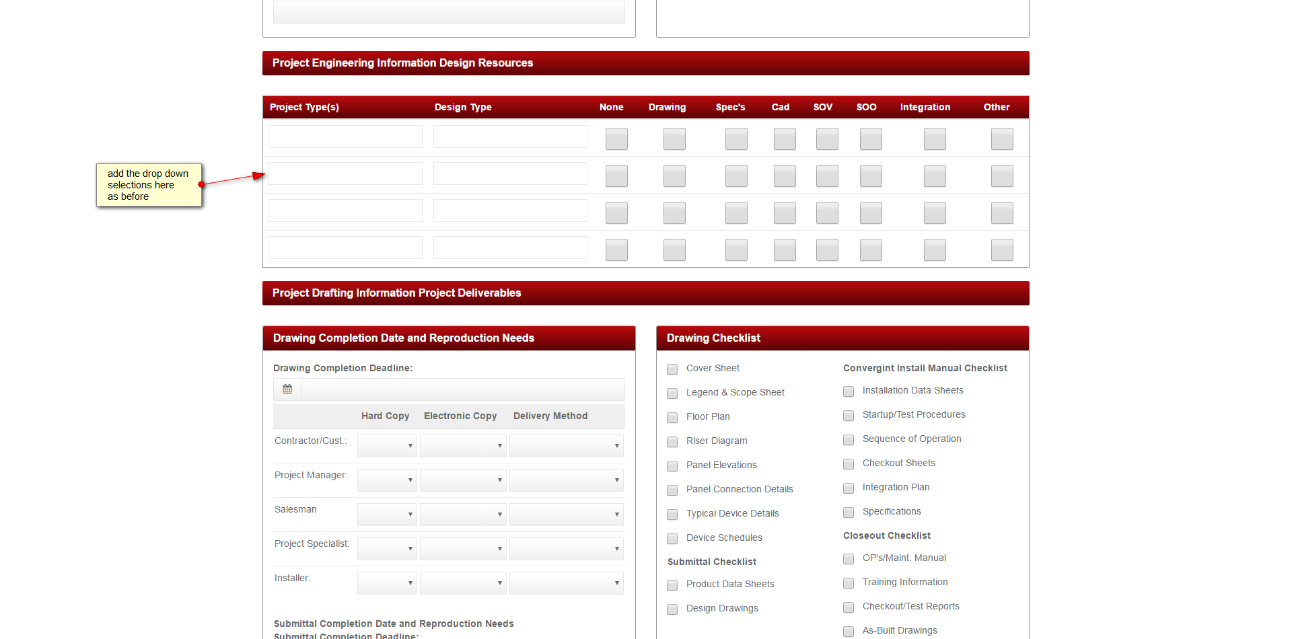Check SOO in the first project row
The width and height of the screenshot is (1292, 639).
click(x=871, y=139)
